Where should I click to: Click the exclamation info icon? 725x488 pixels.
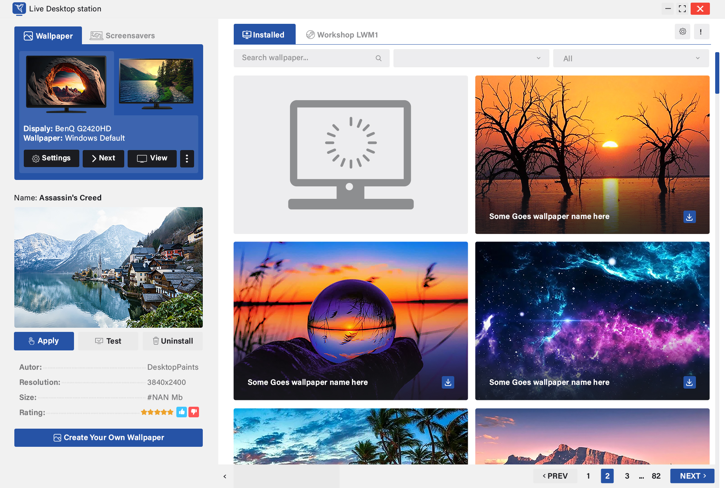(x=701, y=32)
